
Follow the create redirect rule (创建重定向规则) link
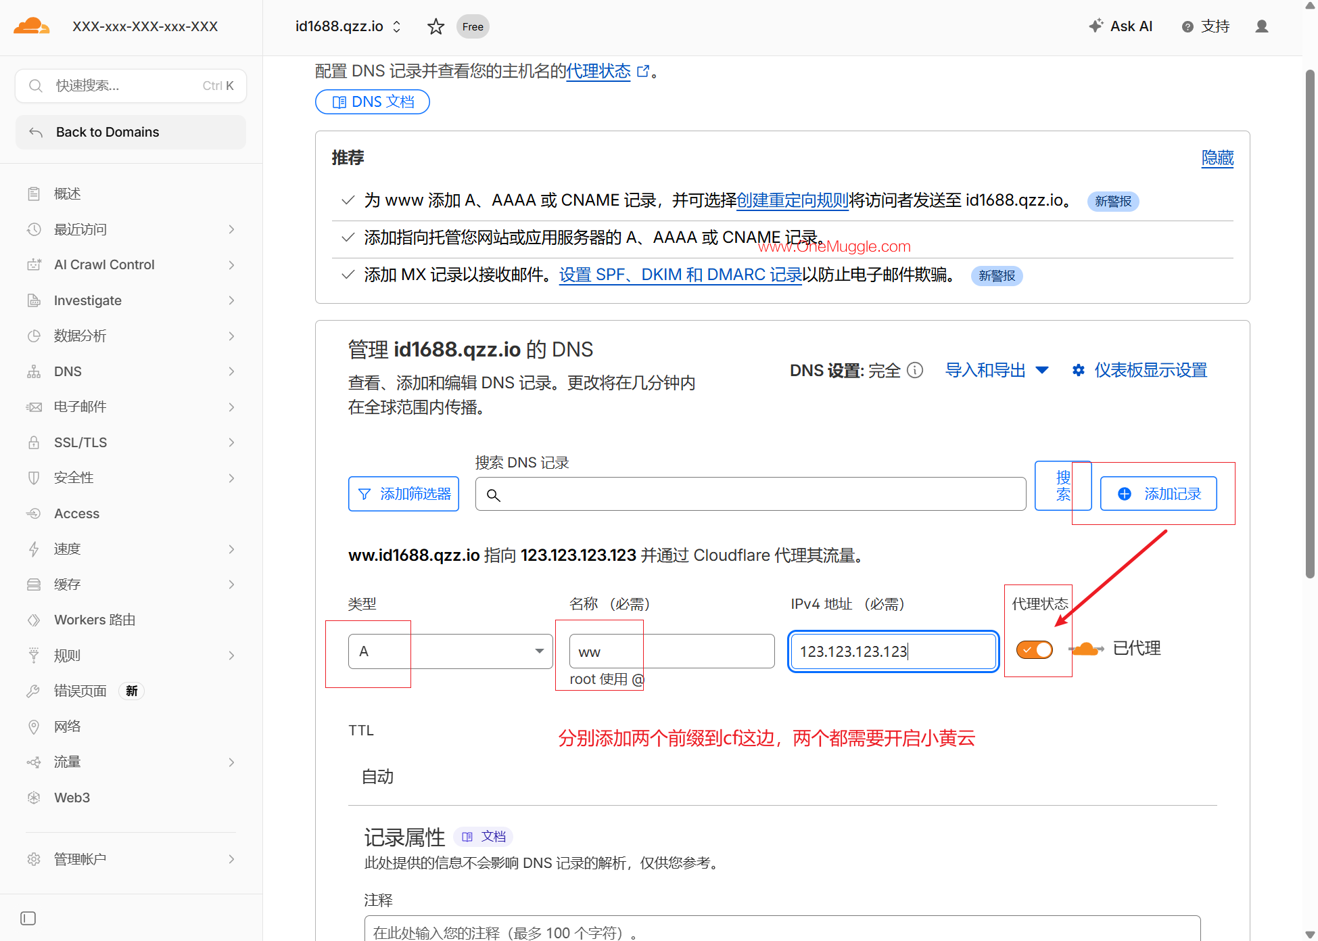[793, 200]
